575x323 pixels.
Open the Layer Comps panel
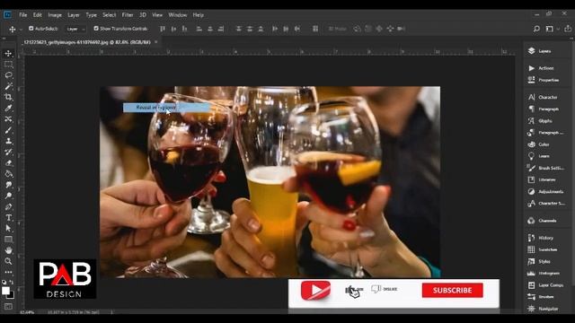click(545, 285)
